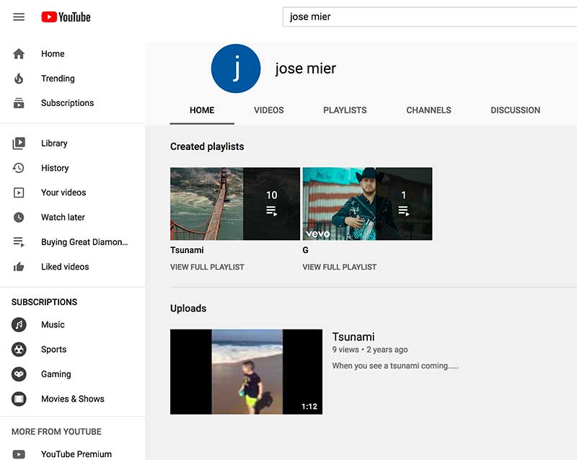577x460 pixels.
Task: Open the Tsunami playlist bridge thumbnail
Action: click(235, 204)
